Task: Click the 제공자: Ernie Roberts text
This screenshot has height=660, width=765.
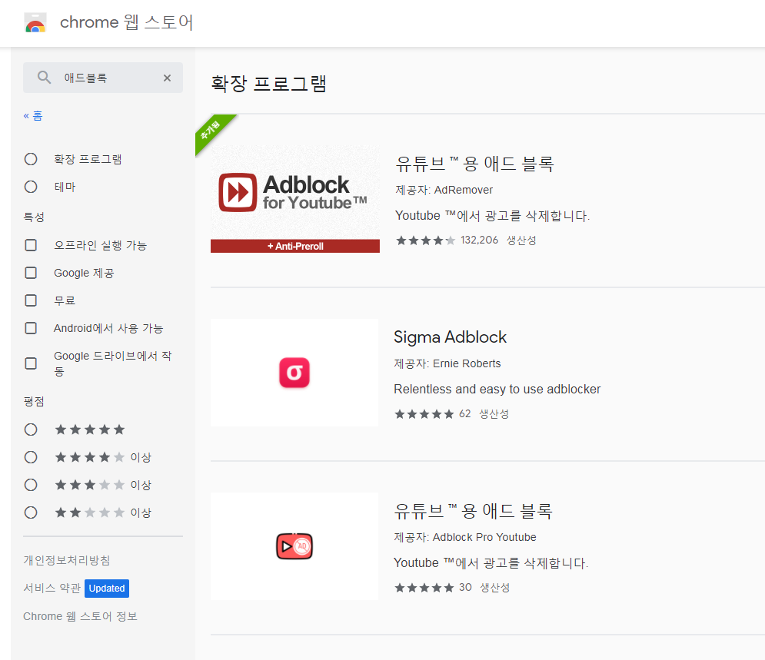Action: pos(447,363)
